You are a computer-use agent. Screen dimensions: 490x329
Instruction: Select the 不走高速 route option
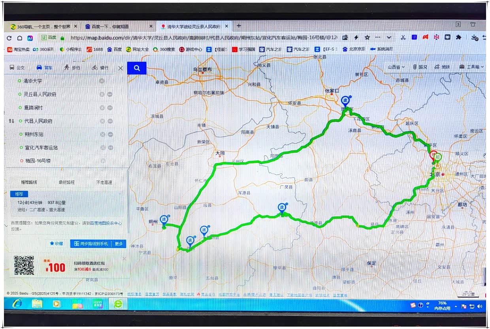tap(104, 182)
